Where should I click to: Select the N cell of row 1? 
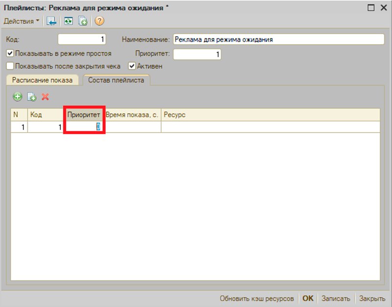(x=19, y=127)
